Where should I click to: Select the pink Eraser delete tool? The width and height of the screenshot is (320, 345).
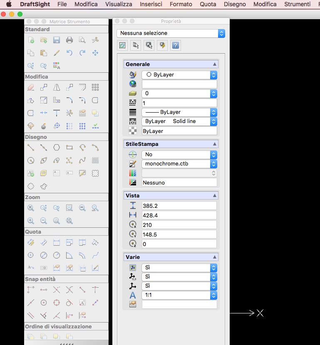tap(31, 87)
